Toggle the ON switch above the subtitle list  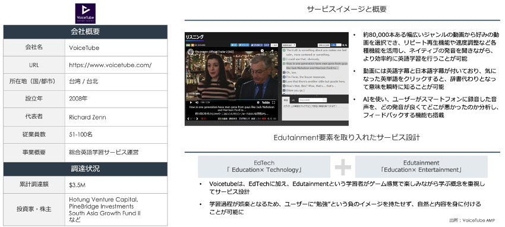click(336, 45)
